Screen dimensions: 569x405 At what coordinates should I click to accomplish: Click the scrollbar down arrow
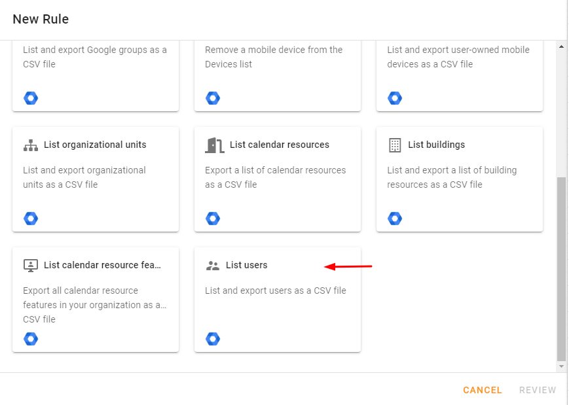(x=561, y=366)
